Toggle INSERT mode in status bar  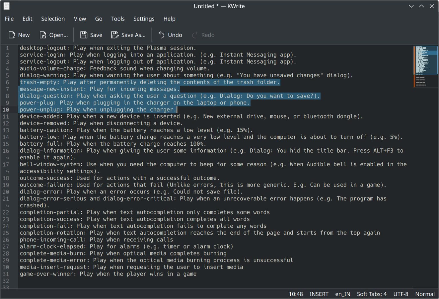pos(319,294)
